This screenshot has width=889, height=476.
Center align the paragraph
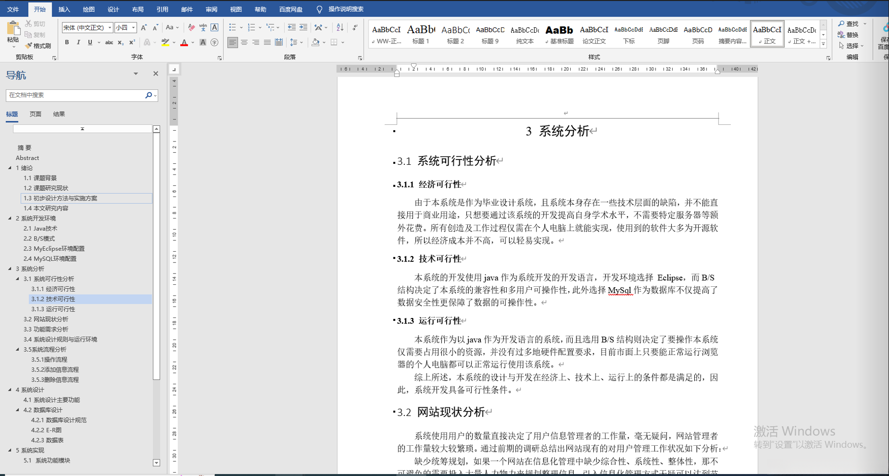[244, 42]
